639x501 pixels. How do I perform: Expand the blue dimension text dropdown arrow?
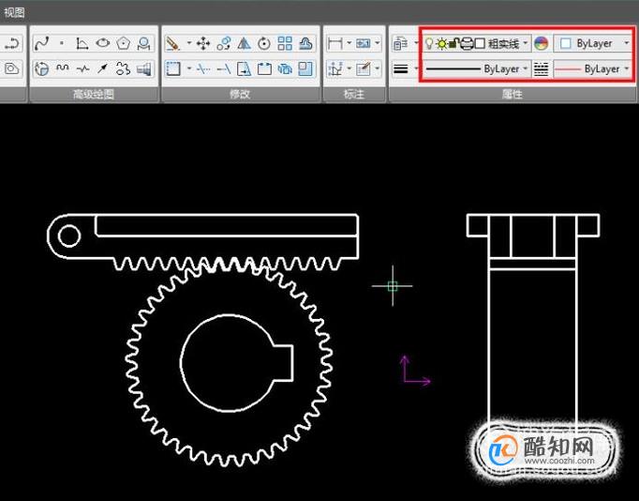tap(378, 42)
